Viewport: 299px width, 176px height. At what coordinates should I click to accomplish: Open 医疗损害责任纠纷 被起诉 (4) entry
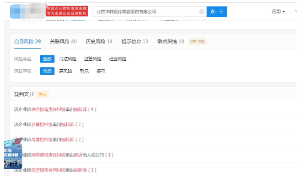[55, 109]
